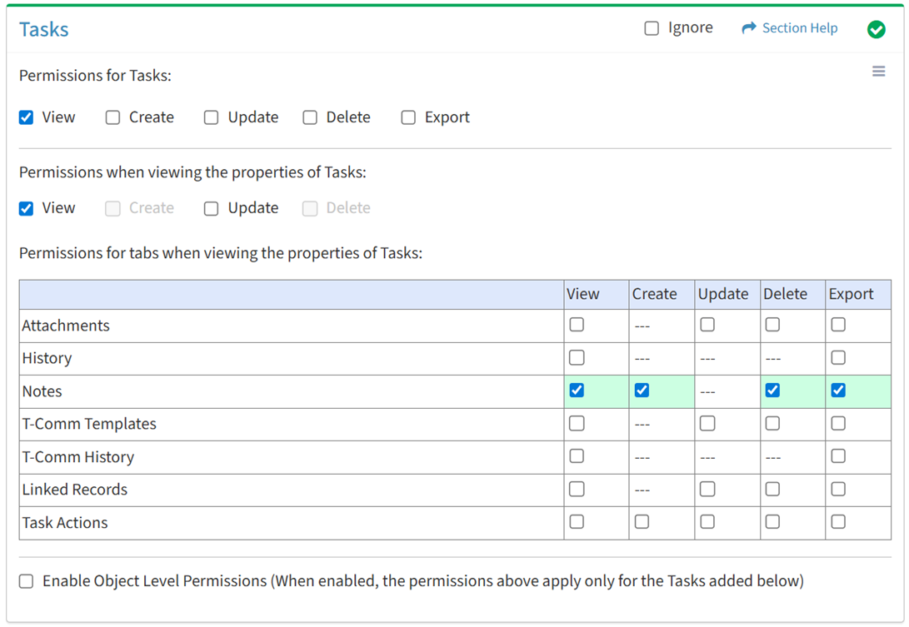Image resolution: width=909 pixels, height=627 pixels.
Task: Check Update under properties of Tasks permissions
Action: pyautogui.click(x=212, y=208)
